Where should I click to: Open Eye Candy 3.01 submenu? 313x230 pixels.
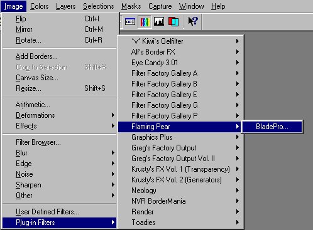coord(180,63)
